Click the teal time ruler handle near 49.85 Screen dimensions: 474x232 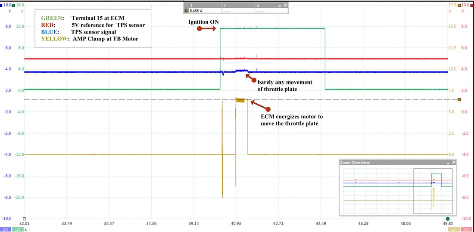448,219
